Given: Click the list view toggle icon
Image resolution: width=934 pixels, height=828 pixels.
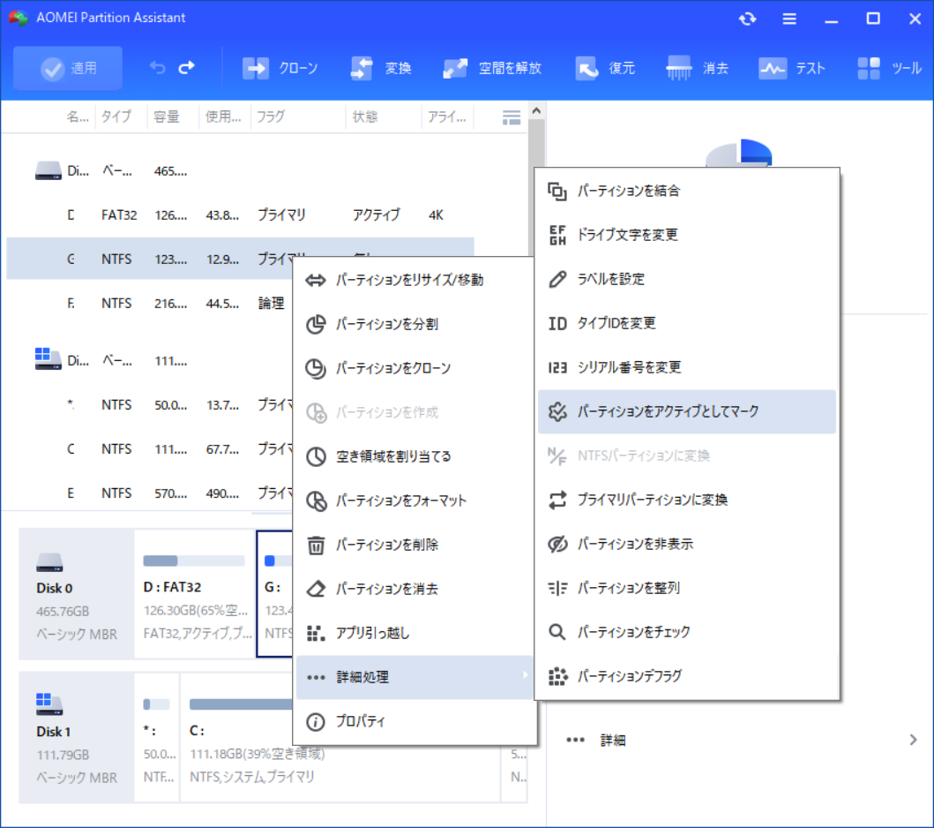Looking at the screenshot, I should pos(511,117).
